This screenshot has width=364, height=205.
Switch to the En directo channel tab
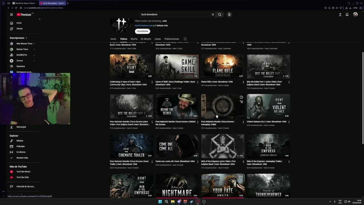point(146,39)
